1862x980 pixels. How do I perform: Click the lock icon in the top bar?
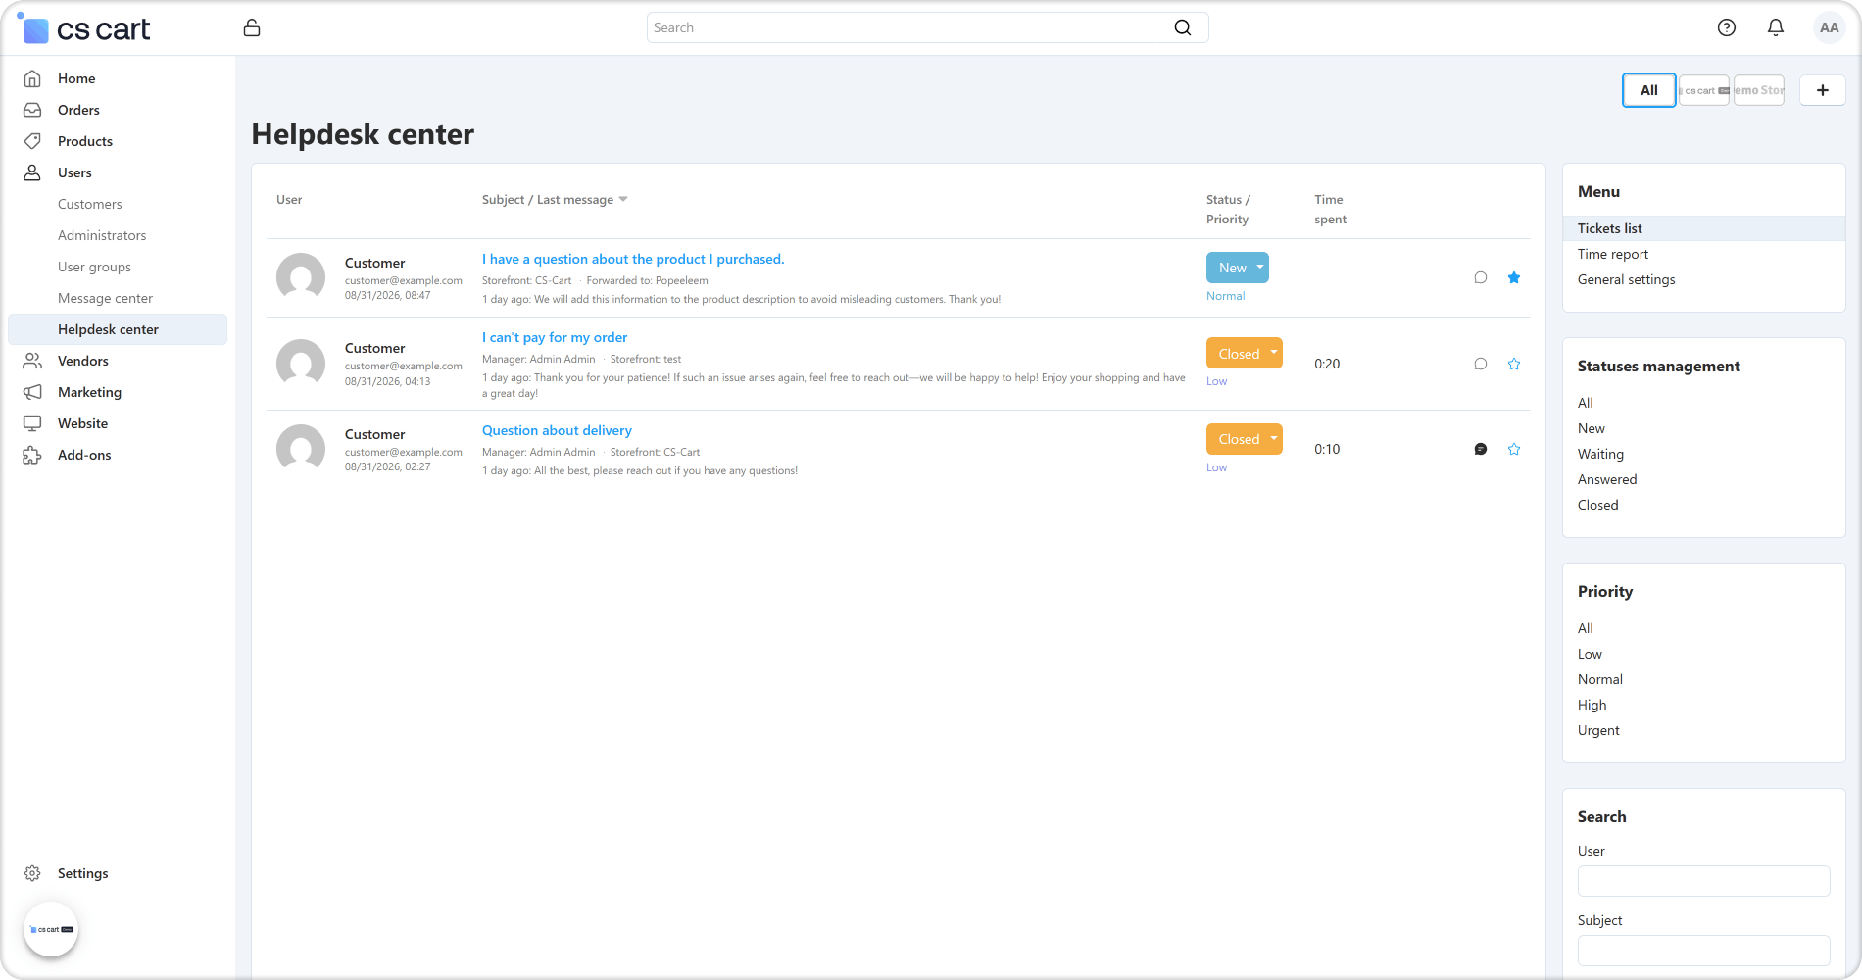click(252, 27)
